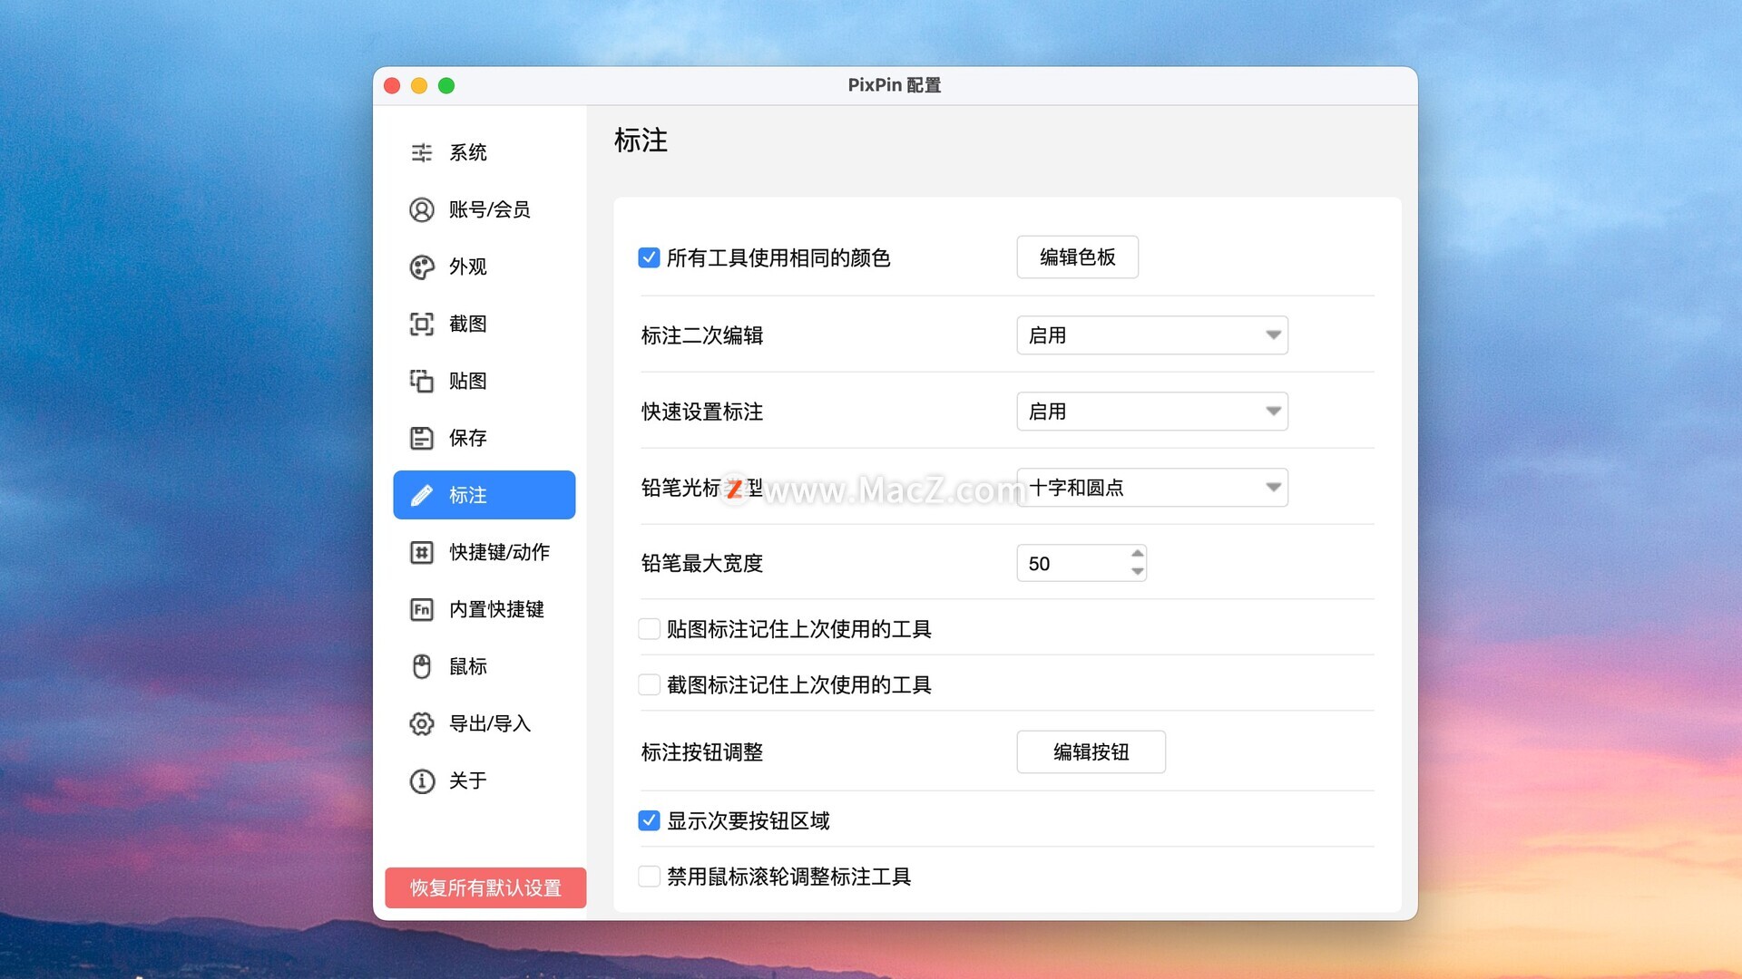1742x979 pixels.
Task: Increase pencil max width with up arrow
Action: point(1137,554)
